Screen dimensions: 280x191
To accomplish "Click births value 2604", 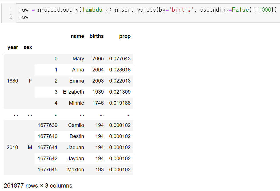I will pyautogui.click(x=98, y=70).
